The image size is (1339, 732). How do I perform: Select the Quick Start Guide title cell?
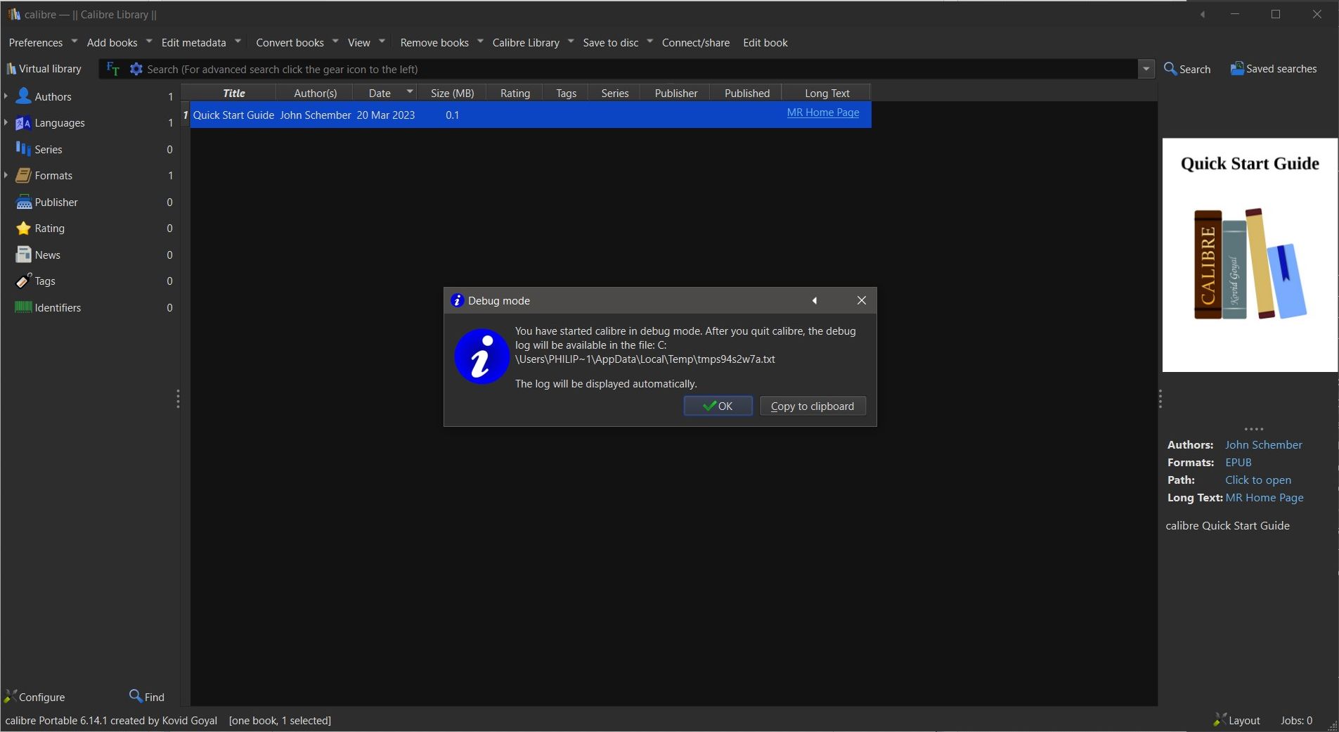(233, 115)
